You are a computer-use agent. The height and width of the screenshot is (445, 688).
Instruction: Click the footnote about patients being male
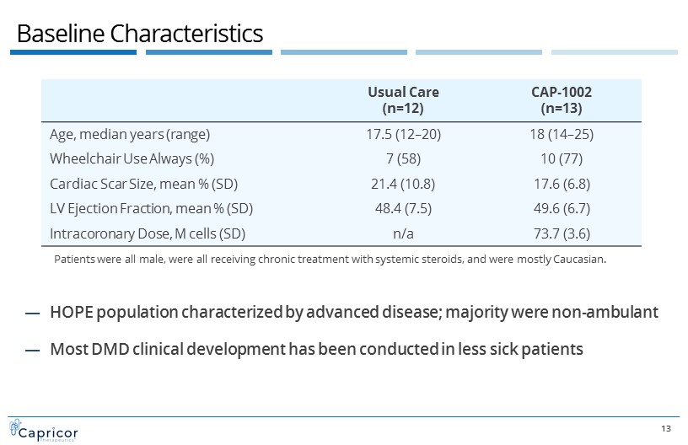coord(330,259)
